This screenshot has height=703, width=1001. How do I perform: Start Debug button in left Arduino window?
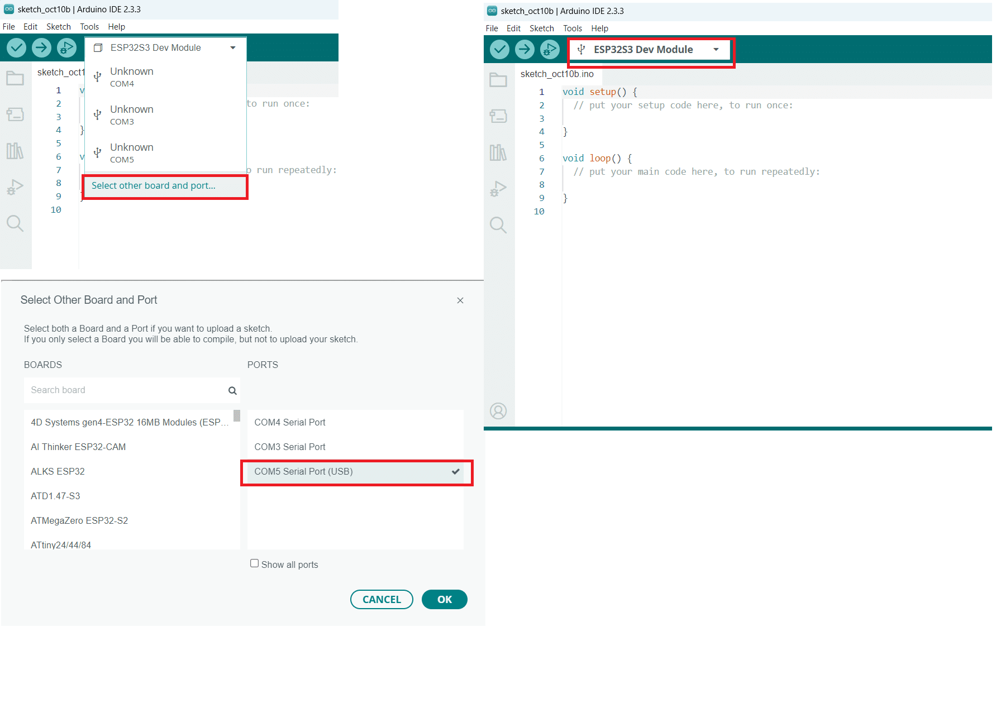[66, 48]
